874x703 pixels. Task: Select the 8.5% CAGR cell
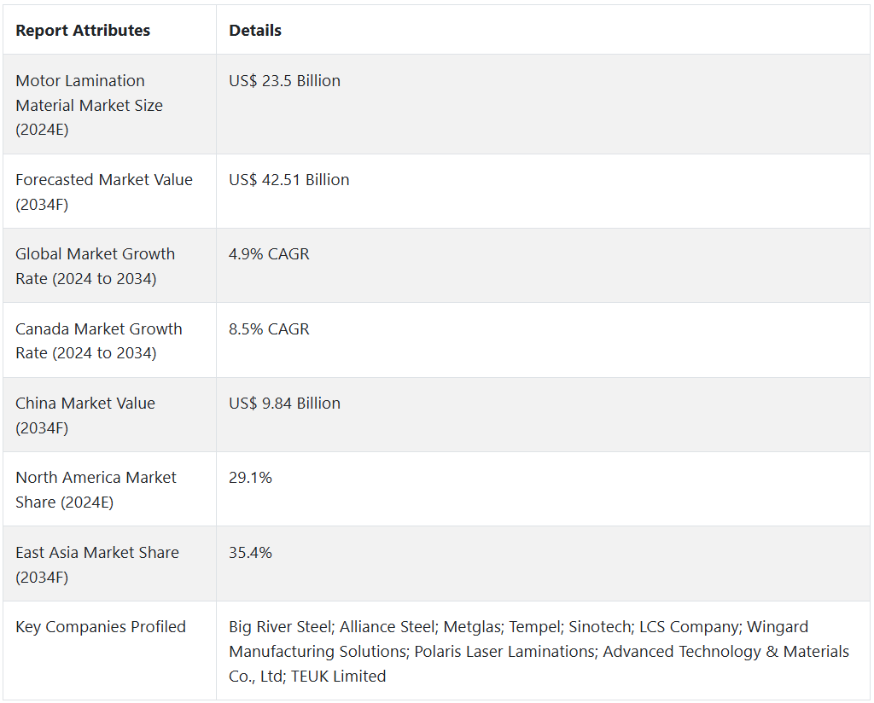[269, 328]
